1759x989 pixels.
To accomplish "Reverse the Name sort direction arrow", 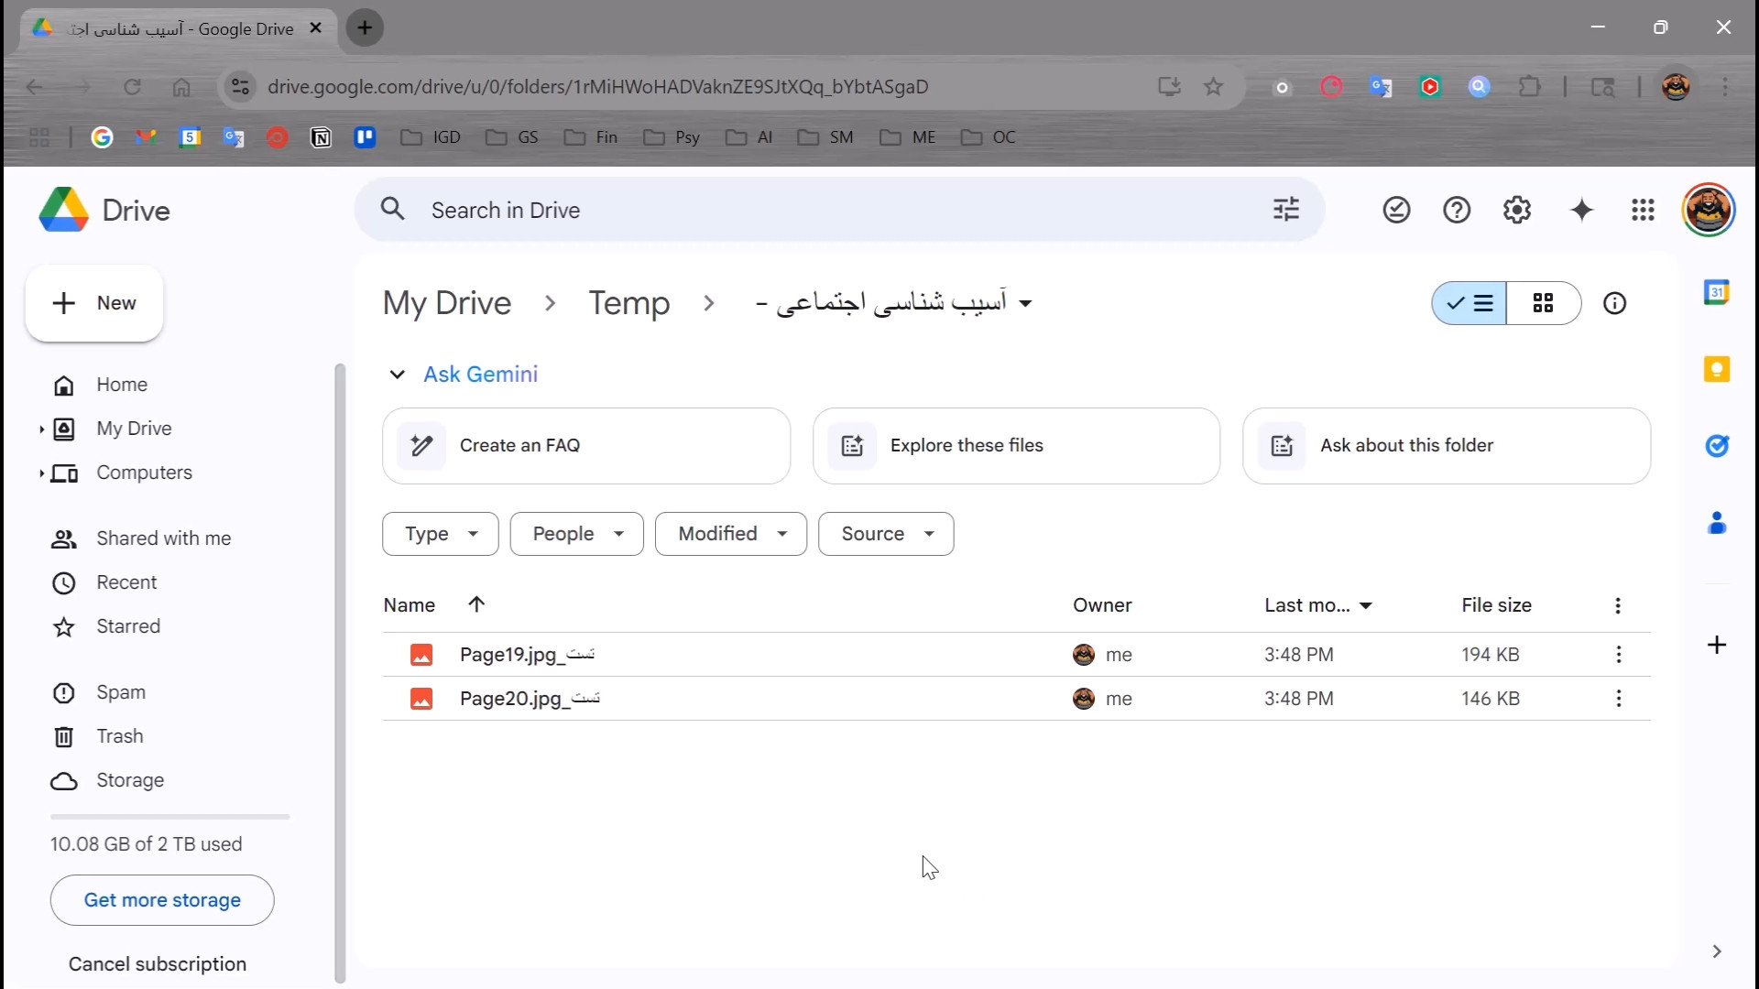I will (476, 604).
